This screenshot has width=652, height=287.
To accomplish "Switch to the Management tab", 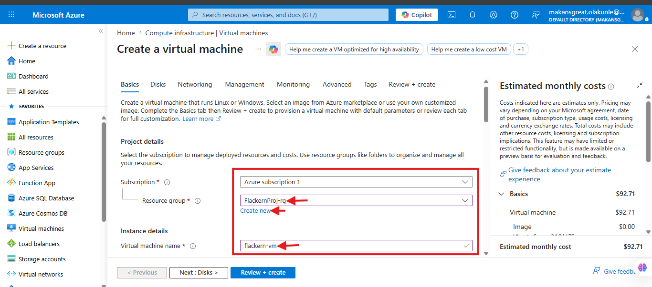I will point(244,84).
